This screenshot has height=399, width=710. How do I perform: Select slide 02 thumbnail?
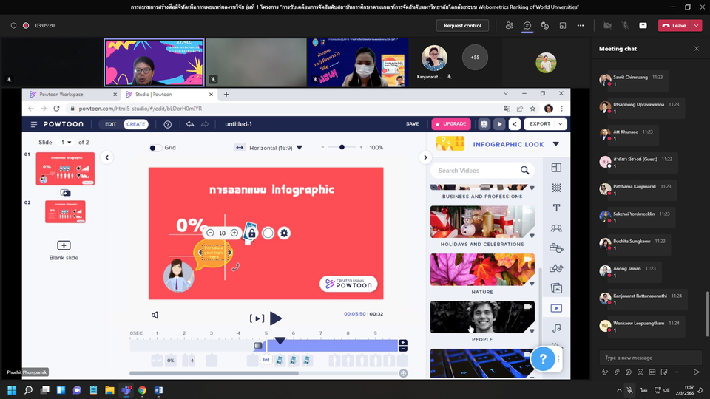click(x=65, y=212)
